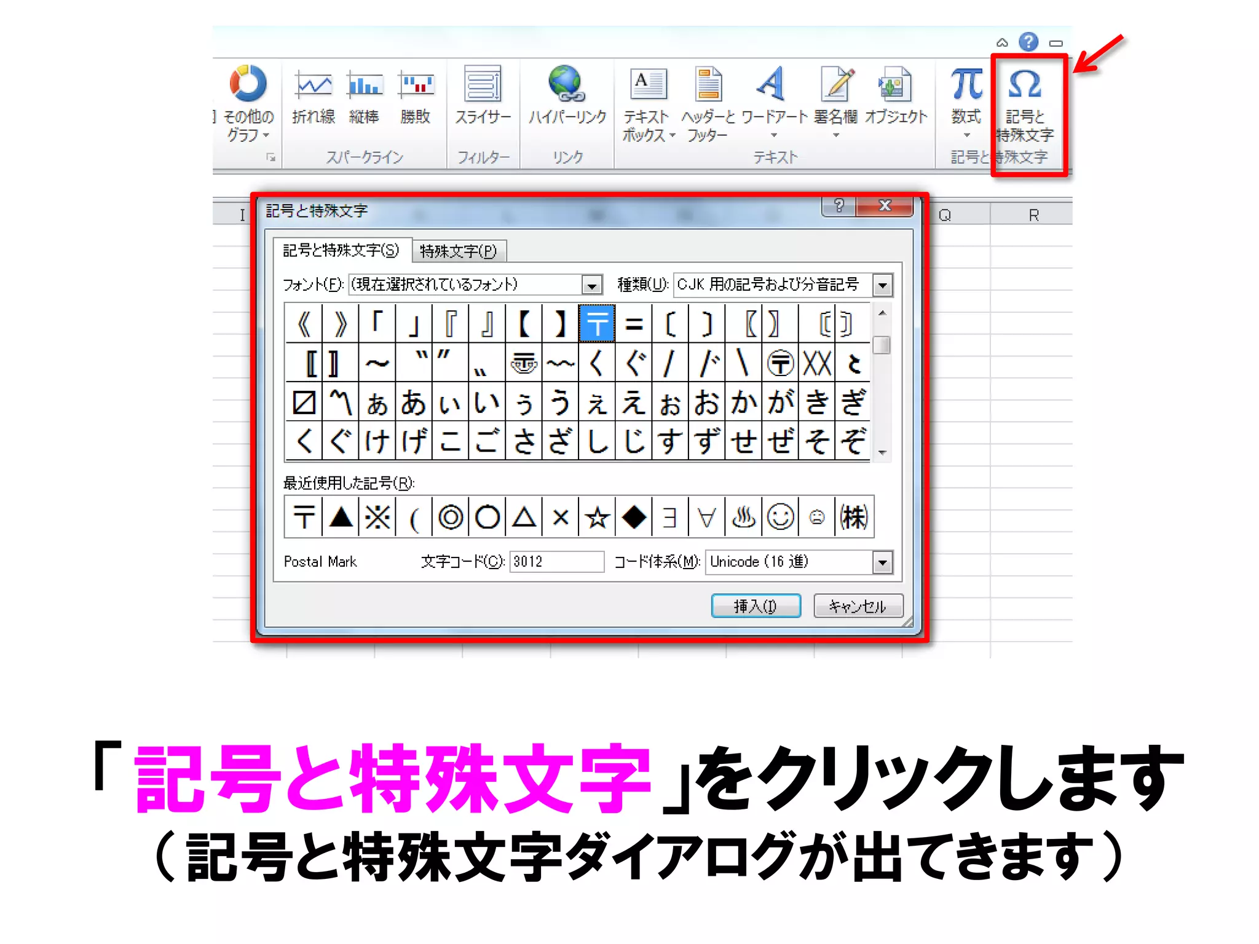Select the 【 bracket symbol in grid
Screen dimensions: 1259x944
coord(524,323)
